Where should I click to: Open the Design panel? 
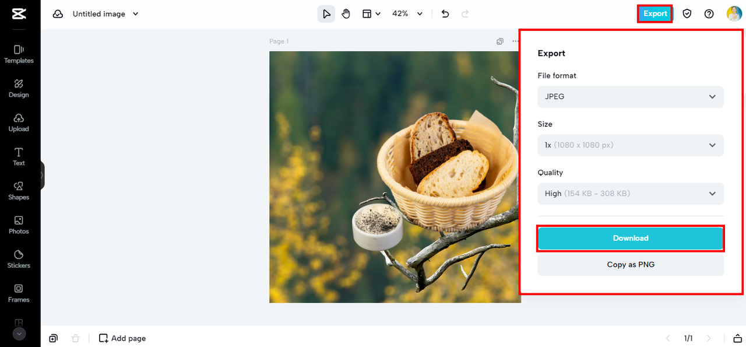click(19, 89)
